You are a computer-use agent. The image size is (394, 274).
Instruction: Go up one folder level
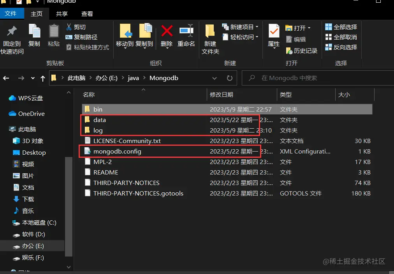pyautogui.click(x=43, y=79)
